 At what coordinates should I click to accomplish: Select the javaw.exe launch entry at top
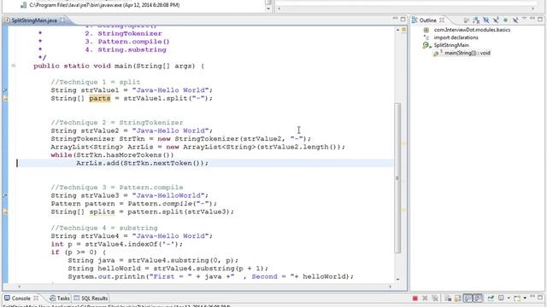(x=104, y=5)
